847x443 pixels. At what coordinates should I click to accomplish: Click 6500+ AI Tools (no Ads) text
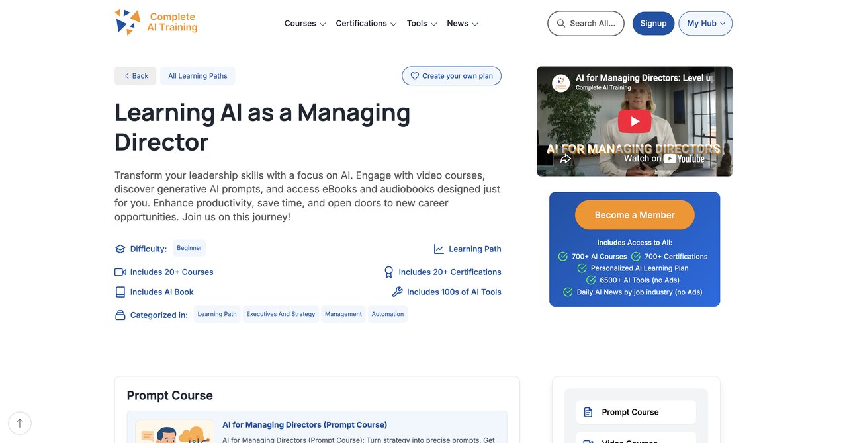click(639, 280)
